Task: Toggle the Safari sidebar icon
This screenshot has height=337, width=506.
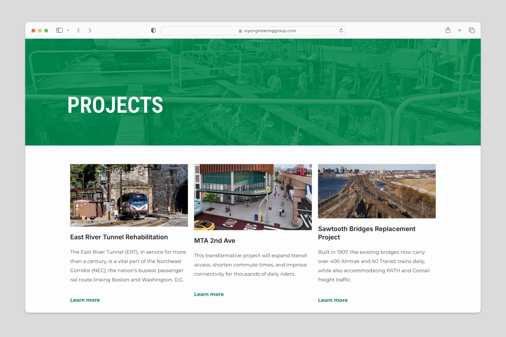Action: coord(60,30)
